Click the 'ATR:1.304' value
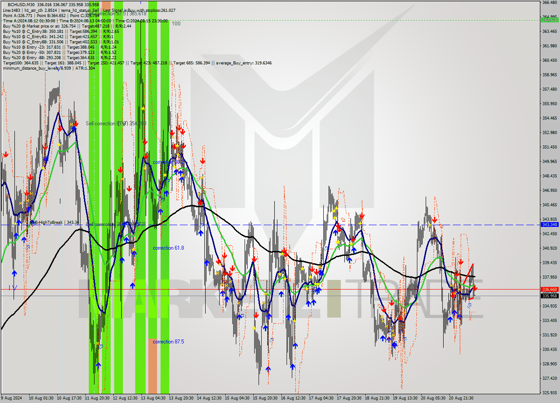The width and height of the screenshot is (560, 403). (x=85, y=68)
